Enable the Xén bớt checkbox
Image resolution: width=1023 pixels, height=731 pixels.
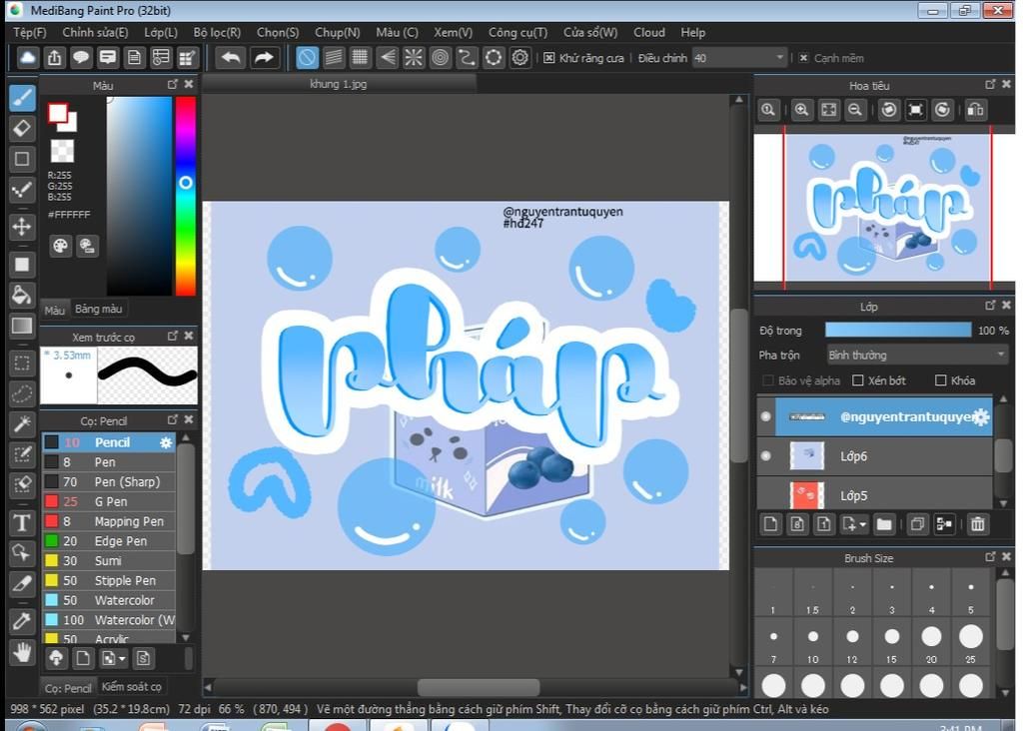coord(857,380)
